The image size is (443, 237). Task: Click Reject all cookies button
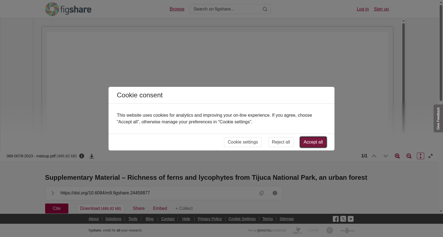pos(281,142)
